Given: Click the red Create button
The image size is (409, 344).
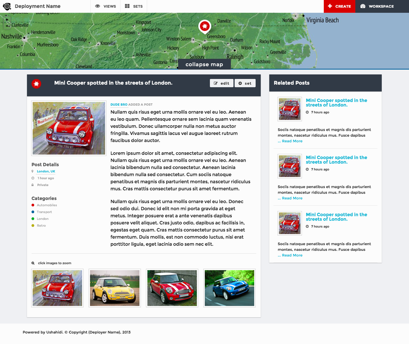Looking at the screenshot, I should point(339,6).
